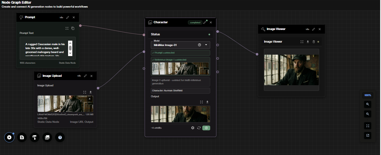This screenshot has width=381, height=155.
Task: Zoom in on the canvas
Action: click(368, 105)
